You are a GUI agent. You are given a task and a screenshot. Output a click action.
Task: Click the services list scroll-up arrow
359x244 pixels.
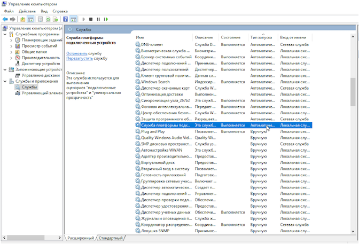coord(353,37)
